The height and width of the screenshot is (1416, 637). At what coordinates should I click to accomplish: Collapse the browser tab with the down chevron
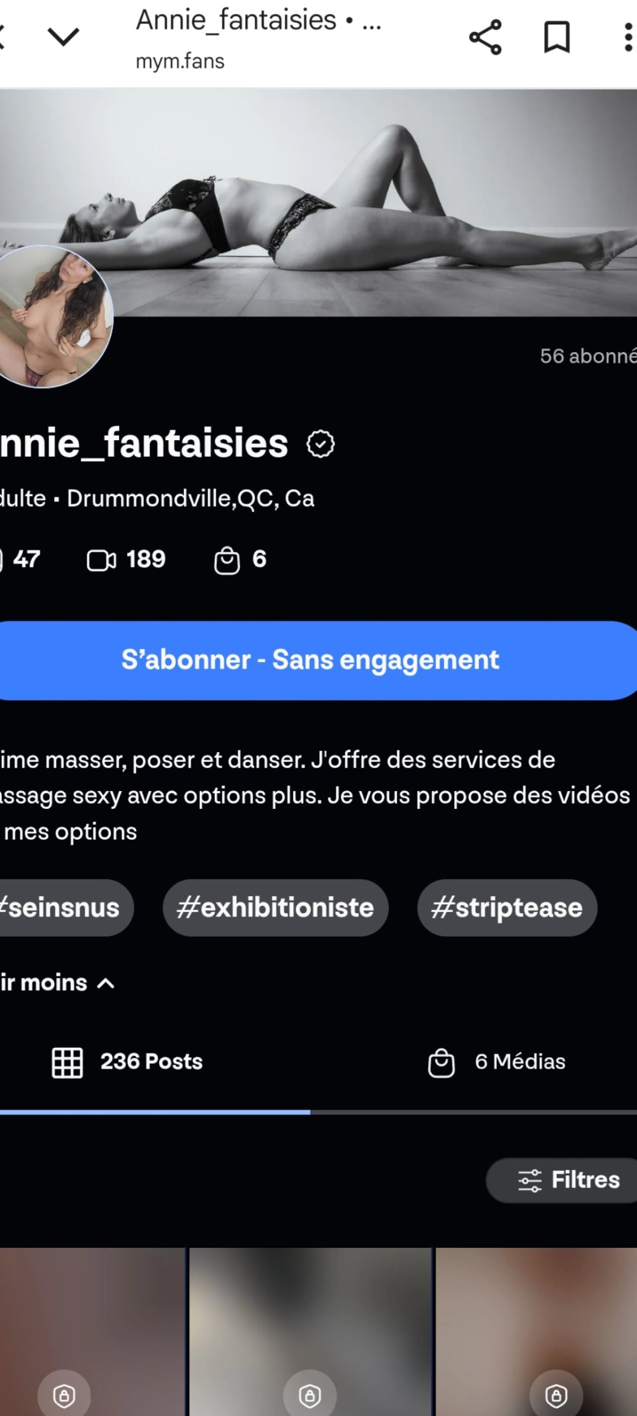(x=64, y=37)
